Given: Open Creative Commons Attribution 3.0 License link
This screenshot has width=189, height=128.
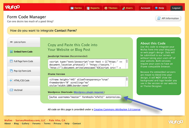Looking at the screenshot, I should [117, 110].
